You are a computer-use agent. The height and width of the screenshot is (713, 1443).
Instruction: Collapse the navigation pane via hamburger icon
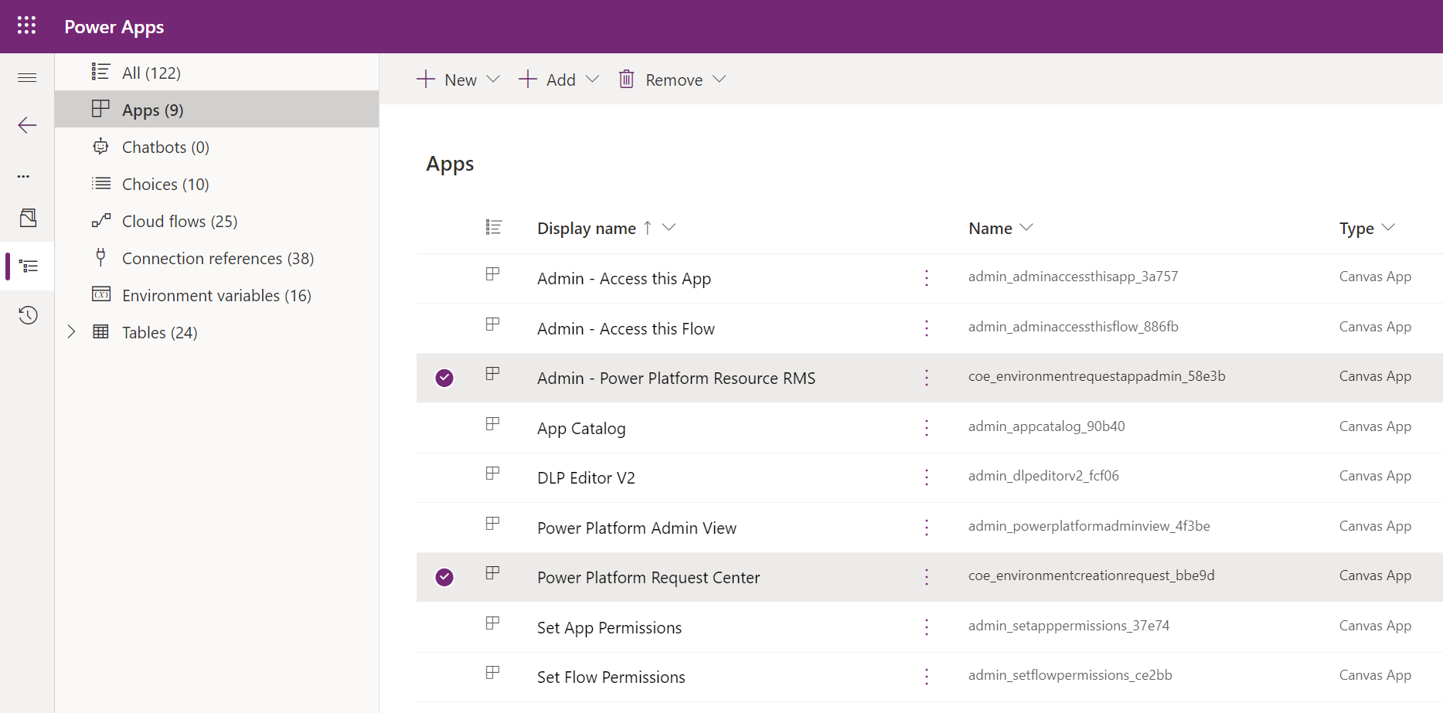pos(26,77)
